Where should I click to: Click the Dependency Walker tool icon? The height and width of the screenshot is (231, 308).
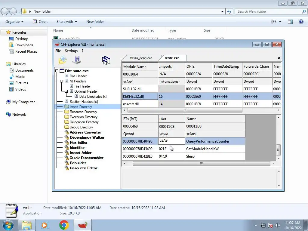pyautogui.click(x=67, y=137)
